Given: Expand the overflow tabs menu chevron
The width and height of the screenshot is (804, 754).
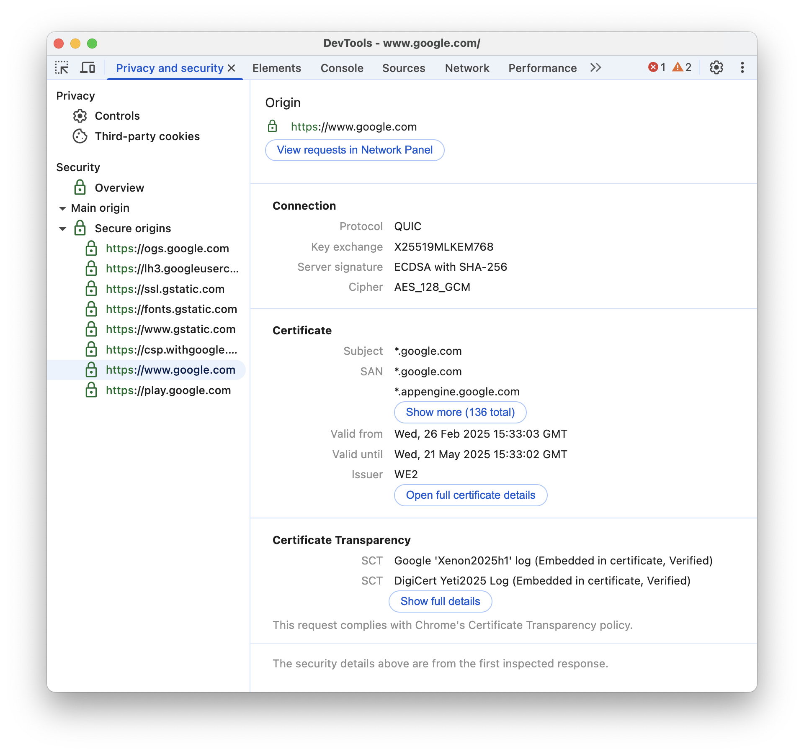Looking at the screenshot, I should coord(596,68).
